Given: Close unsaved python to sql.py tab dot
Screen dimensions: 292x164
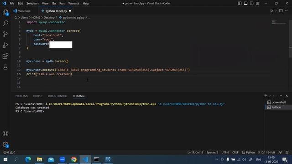Looking at the screenshot, I should click(x=70, y=11).
